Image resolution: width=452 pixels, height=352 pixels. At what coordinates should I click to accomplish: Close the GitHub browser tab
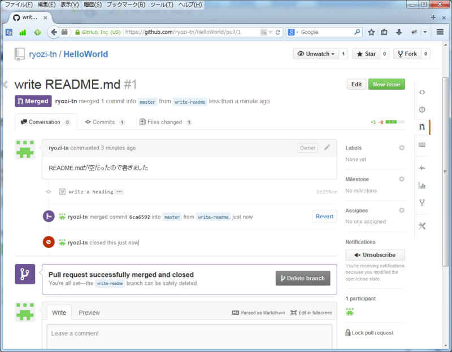[x=45, y=18]
